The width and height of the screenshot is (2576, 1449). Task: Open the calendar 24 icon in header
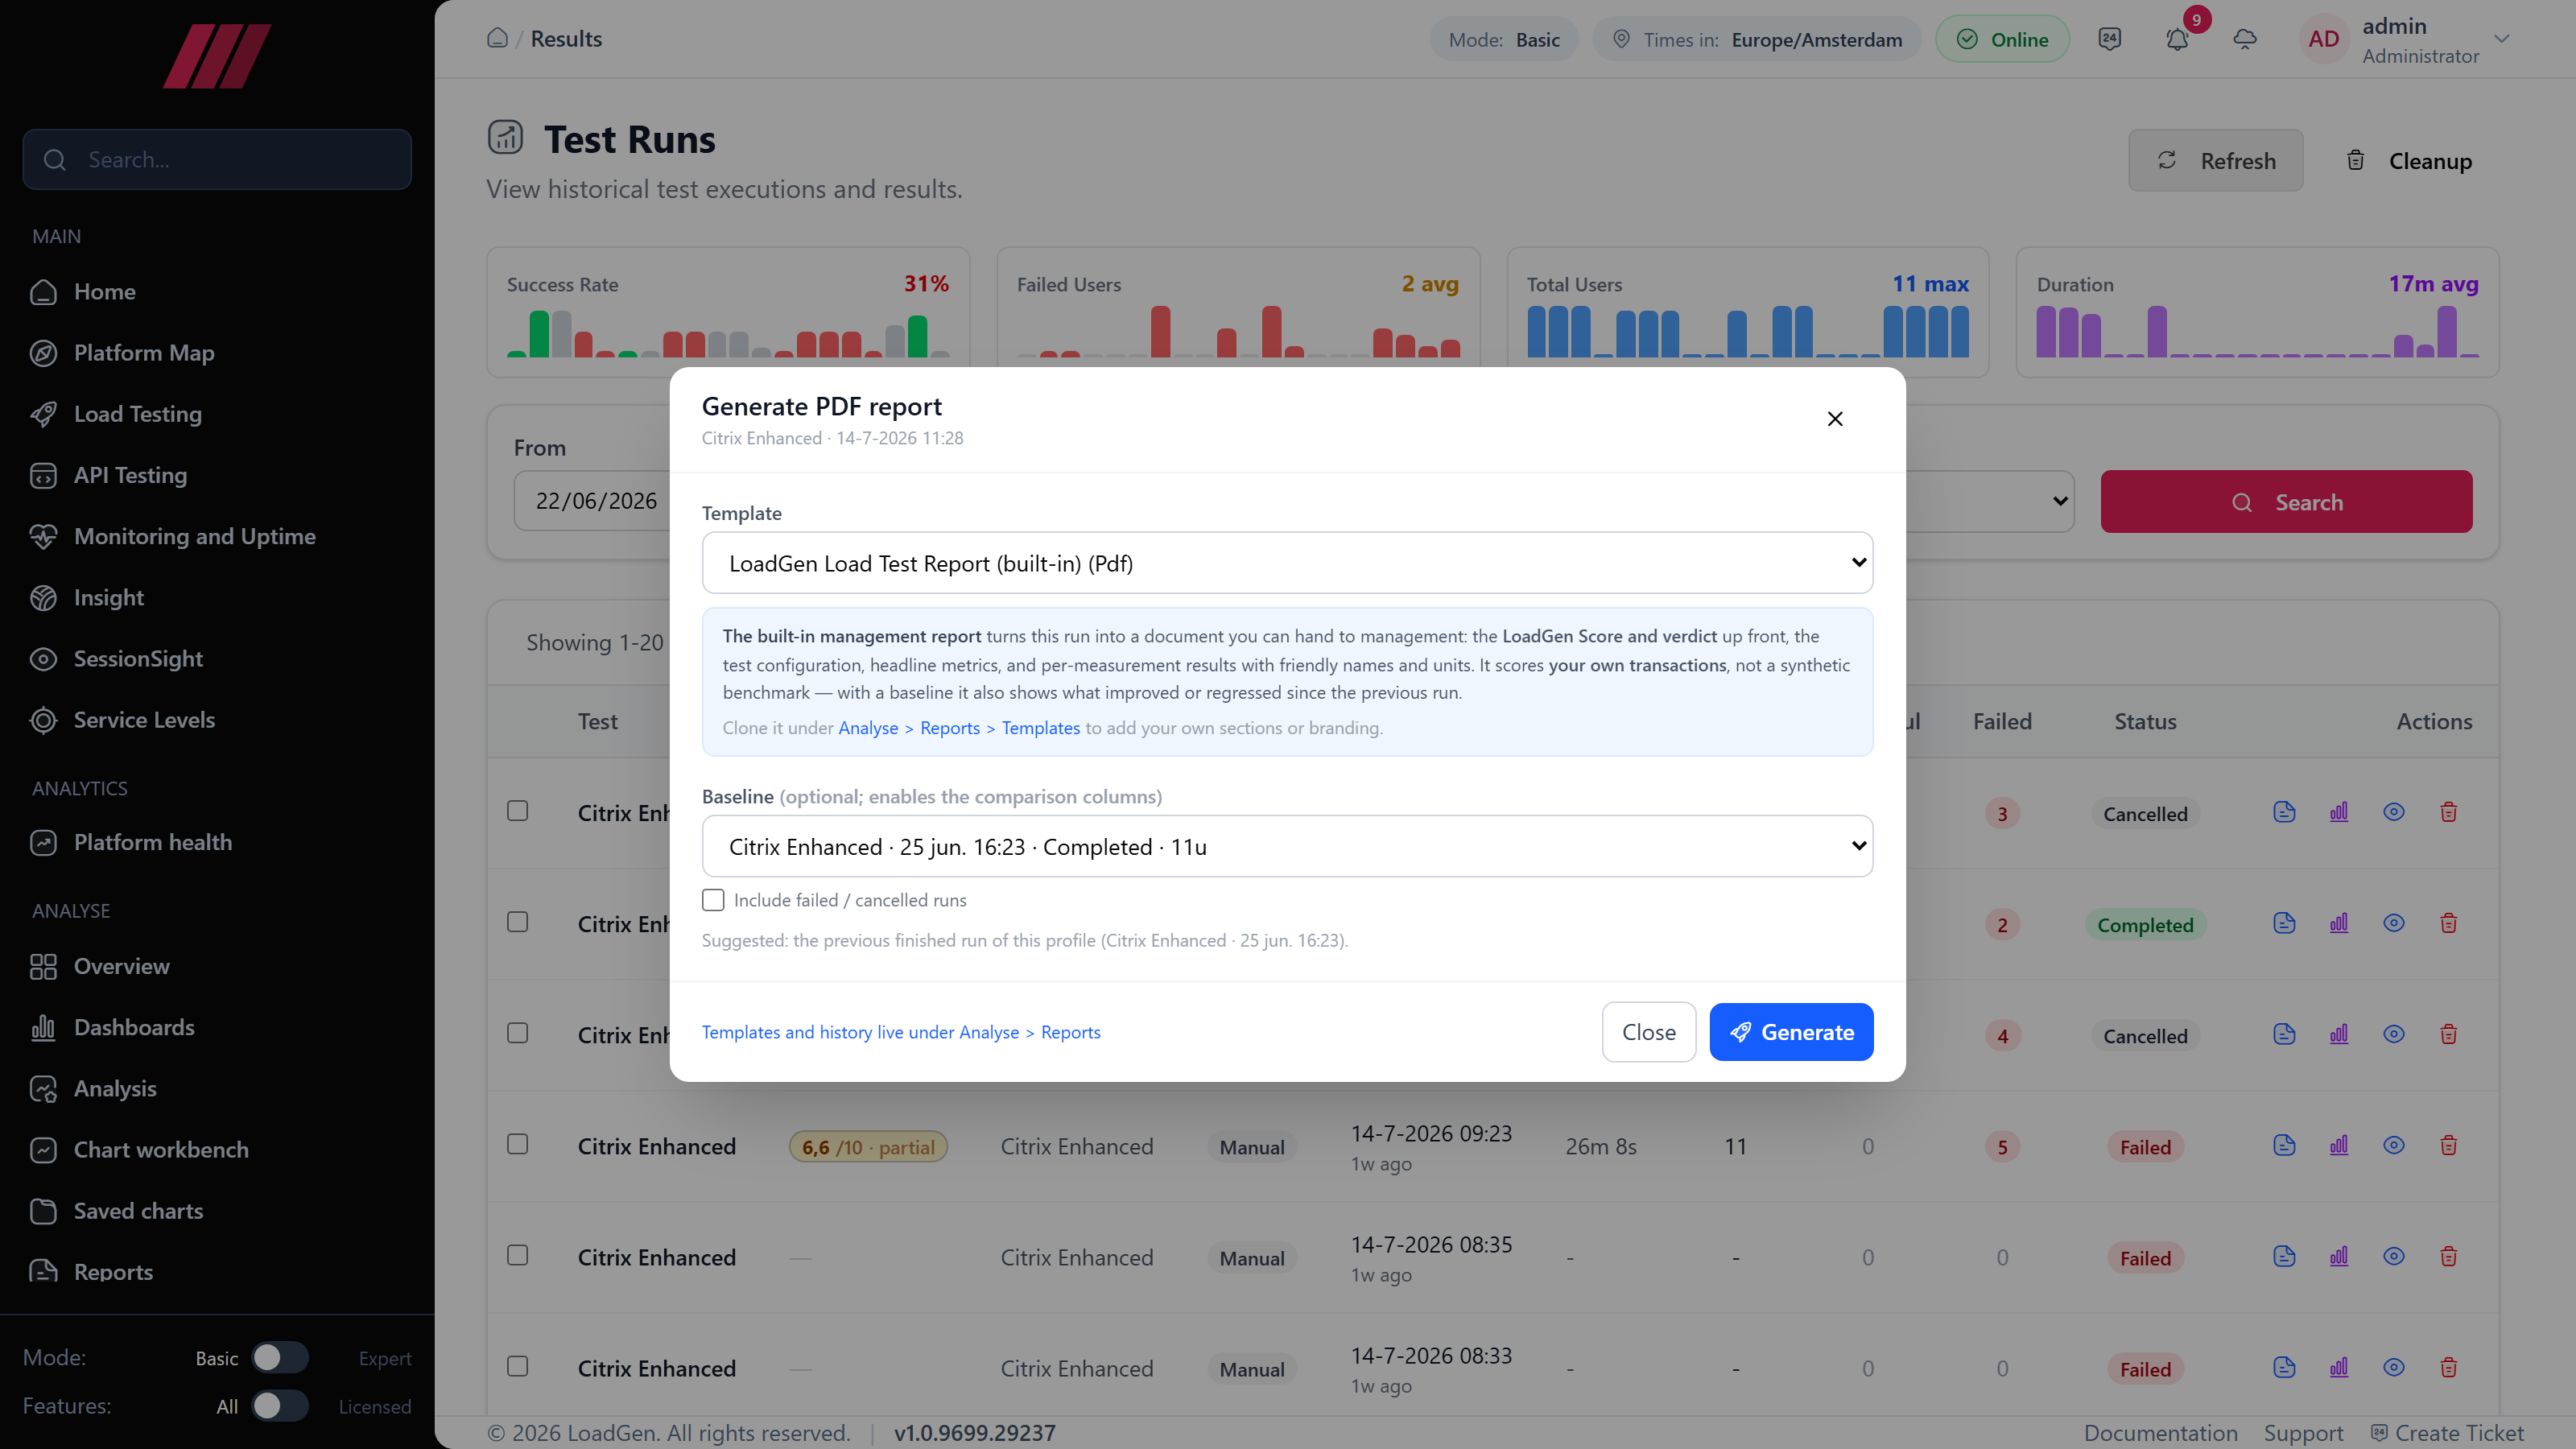pyautogui.click(x=2109, y=39)
